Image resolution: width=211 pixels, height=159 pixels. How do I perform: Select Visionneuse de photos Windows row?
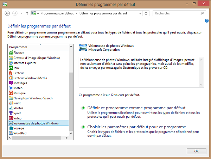tap(38, 123)
